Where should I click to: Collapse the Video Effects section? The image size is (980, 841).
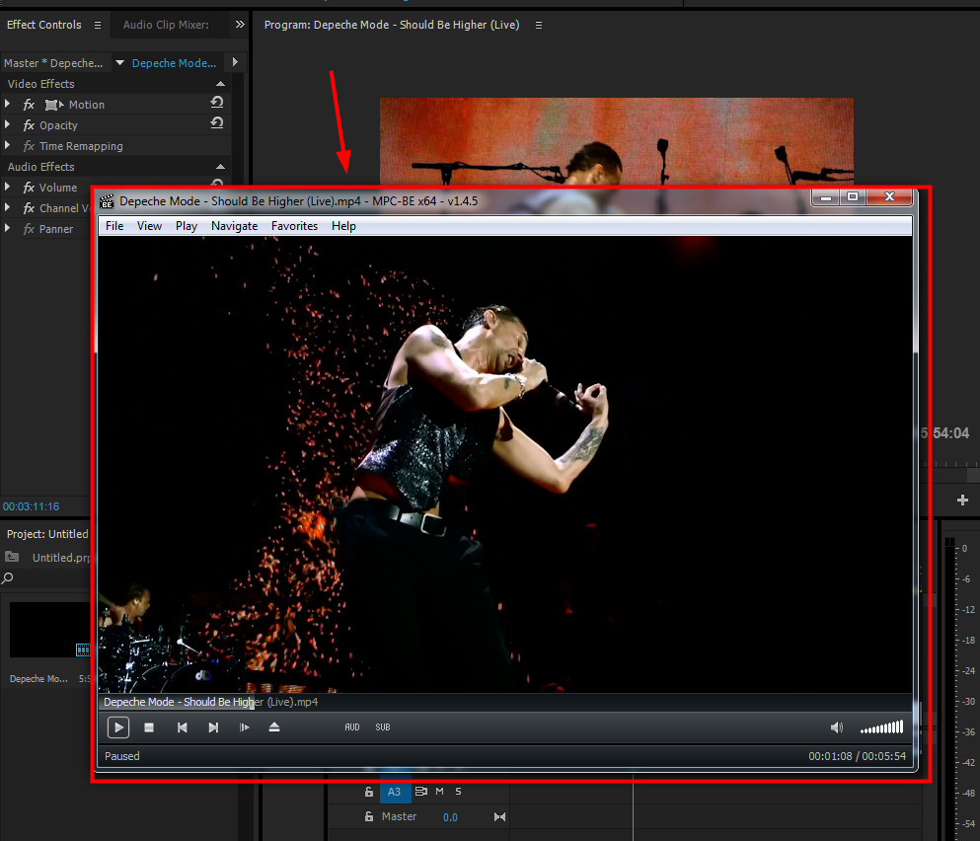coord(220,84)
